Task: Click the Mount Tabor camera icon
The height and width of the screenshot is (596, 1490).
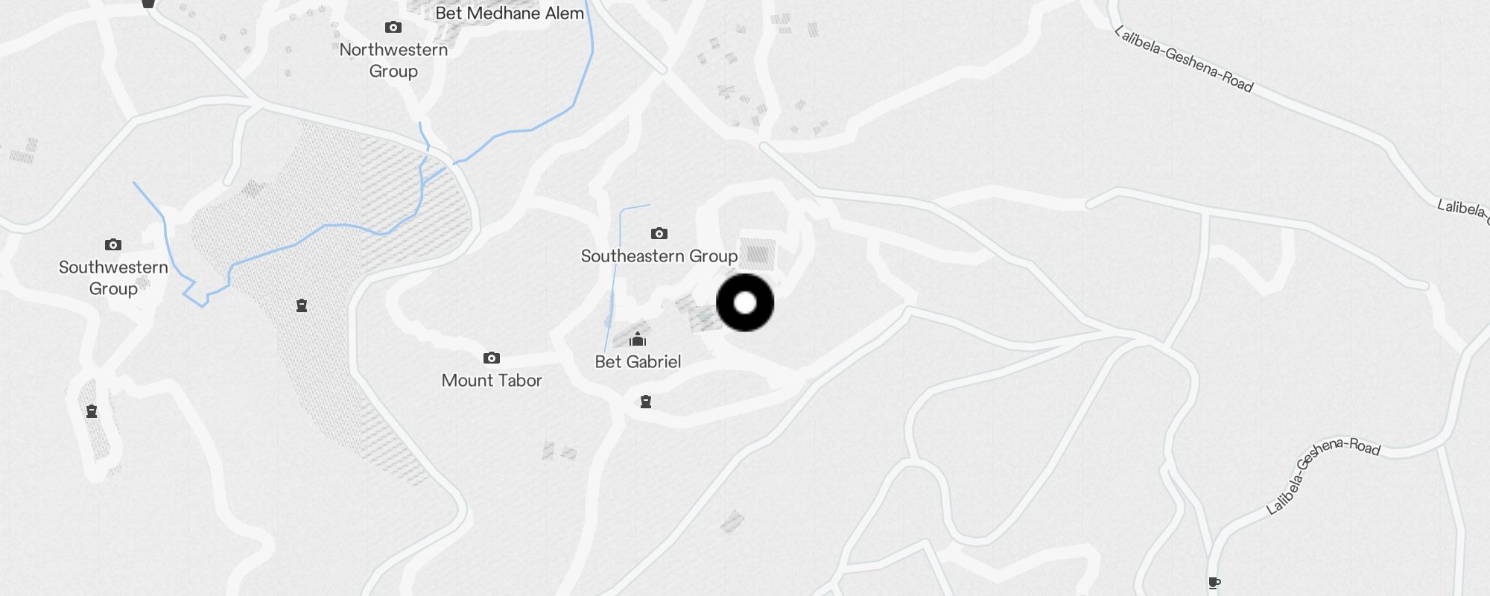Action: [492, 358]
